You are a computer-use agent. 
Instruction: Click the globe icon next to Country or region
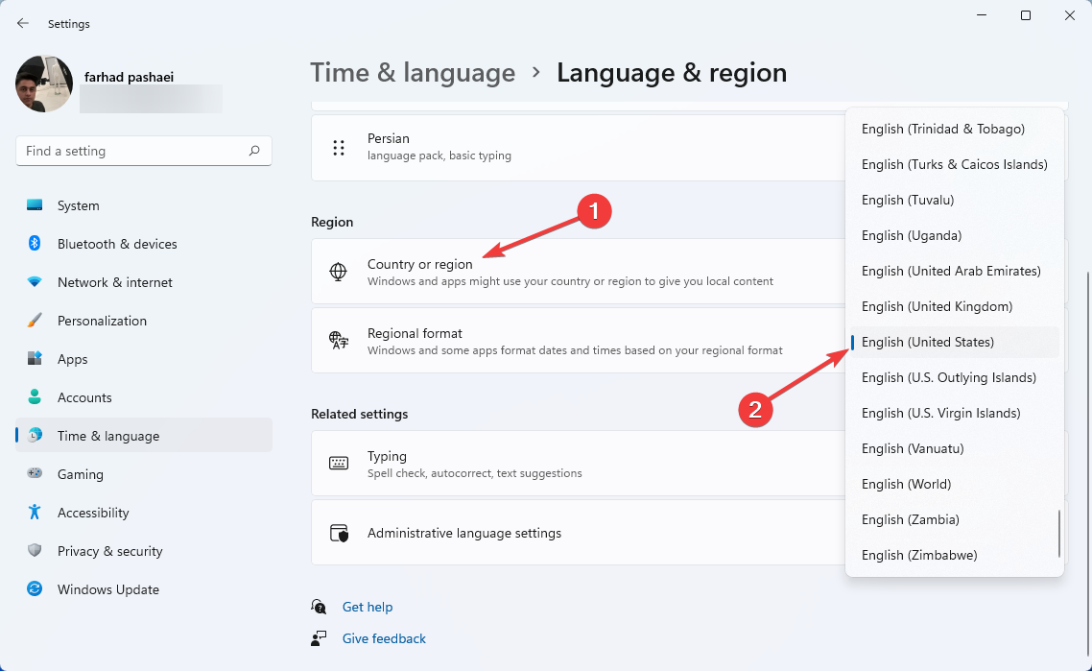(x=339, y=272)
